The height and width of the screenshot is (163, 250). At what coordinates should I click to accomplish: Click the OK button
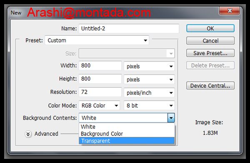(x=210, y=28)
